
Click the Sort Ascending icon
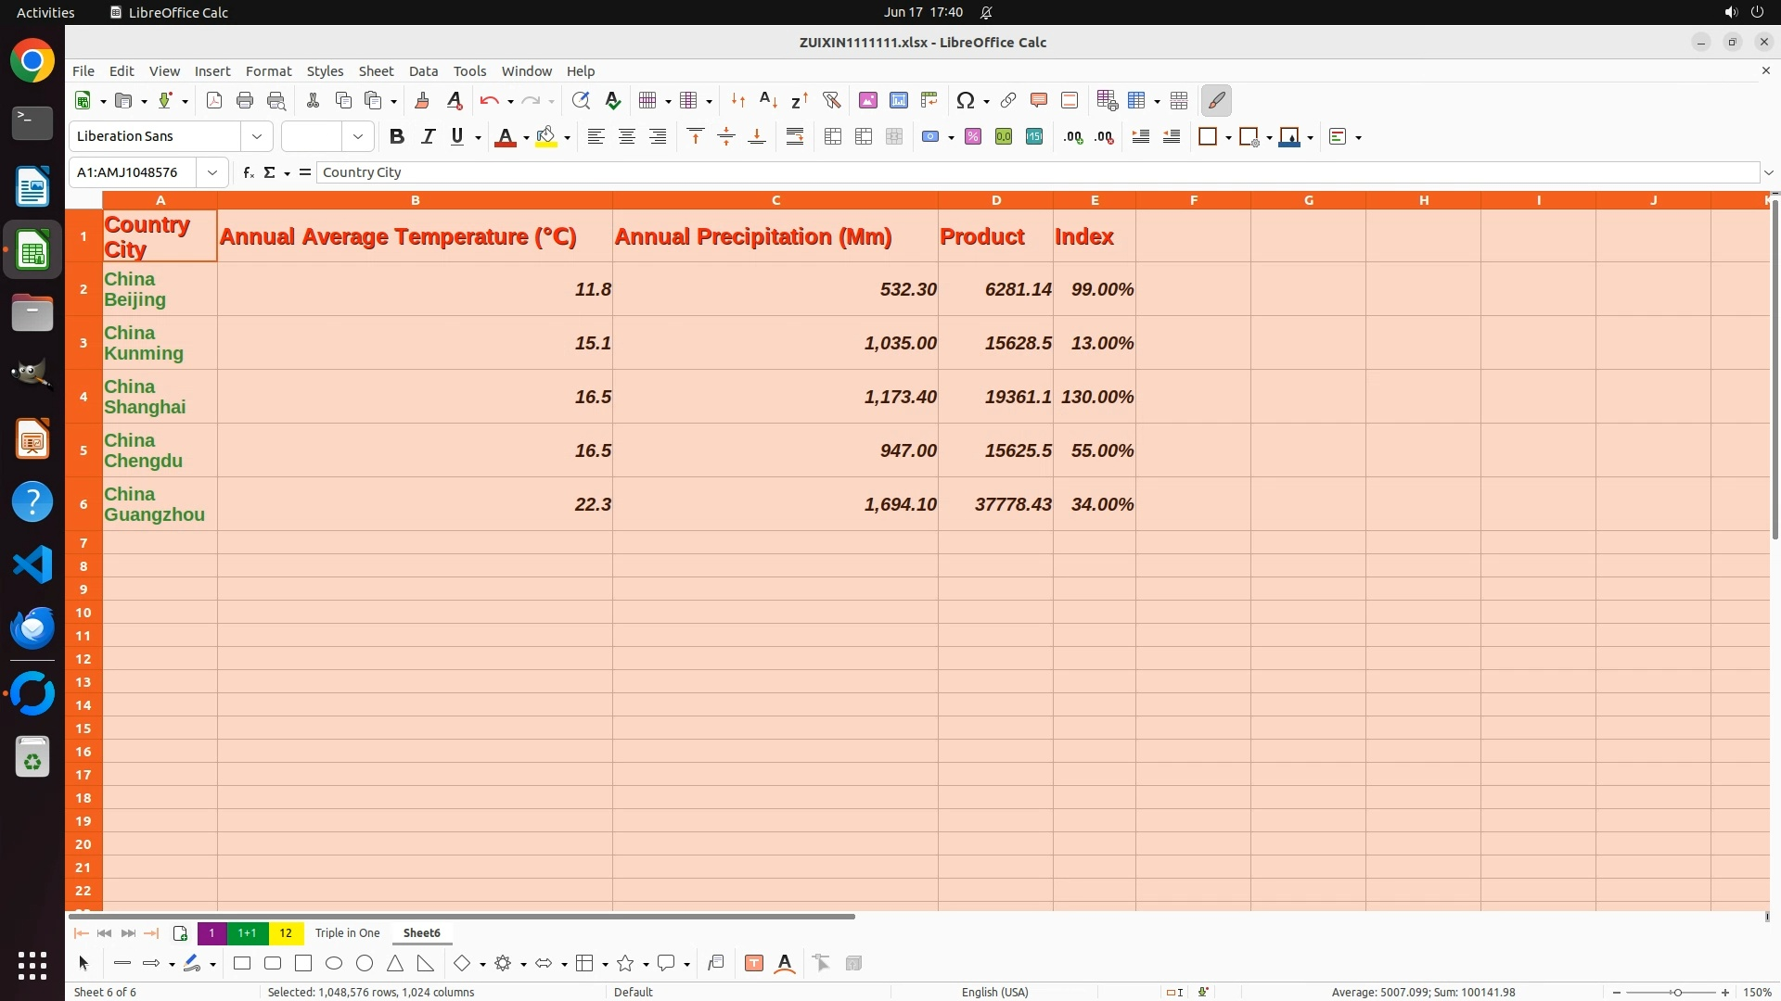pos(768,100)
